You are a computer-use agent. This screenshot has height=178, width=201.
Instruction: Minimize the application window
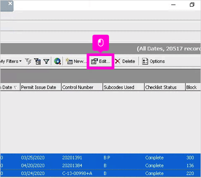(173, 5)
